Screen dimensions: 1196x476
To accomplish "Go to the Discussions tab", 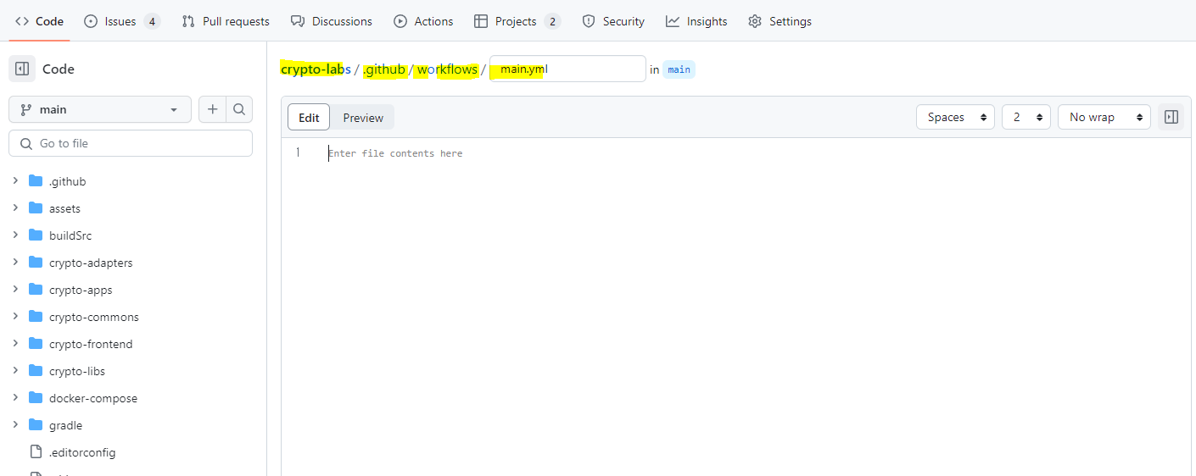I will click(x=331, y=21).
